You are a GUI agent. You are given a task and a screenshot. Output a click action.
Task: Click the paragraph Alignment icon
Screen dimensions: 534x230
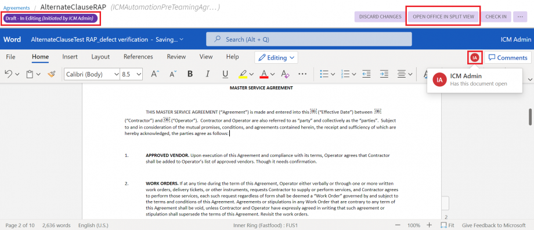coord(402,74)
